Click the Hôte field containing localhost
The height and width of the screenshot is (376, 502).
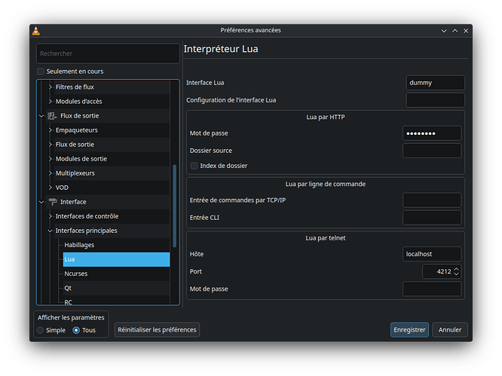(x=432, y=254)
